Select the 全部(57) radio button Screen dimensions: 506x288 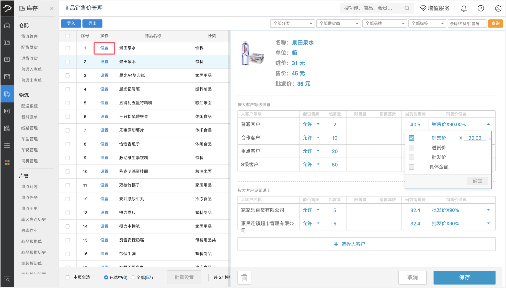(133, 278)
